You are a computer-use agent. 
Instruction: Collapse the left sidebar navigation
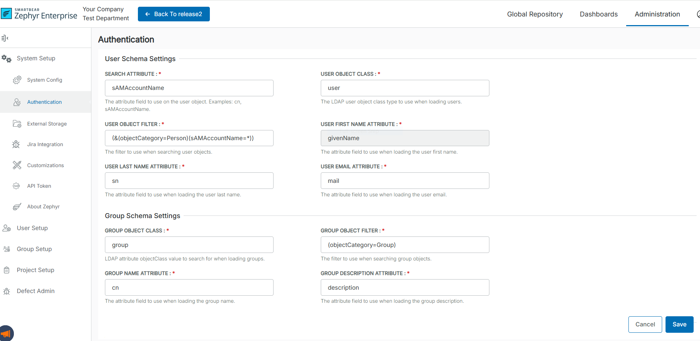(5, 38)
